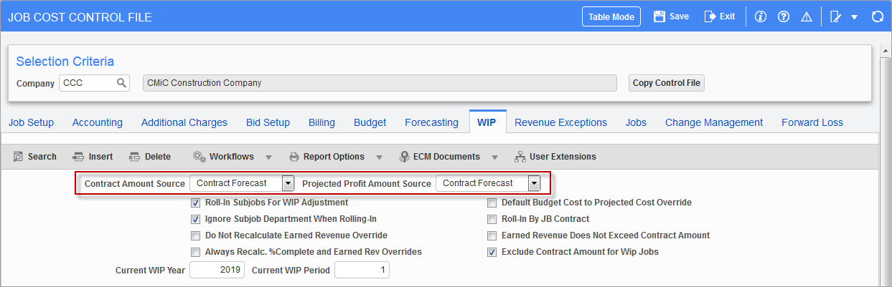892x287 pixels.
Task: Open the Revenue Exceptions tab
Action: pyautogui.click(x=560, y=122)
